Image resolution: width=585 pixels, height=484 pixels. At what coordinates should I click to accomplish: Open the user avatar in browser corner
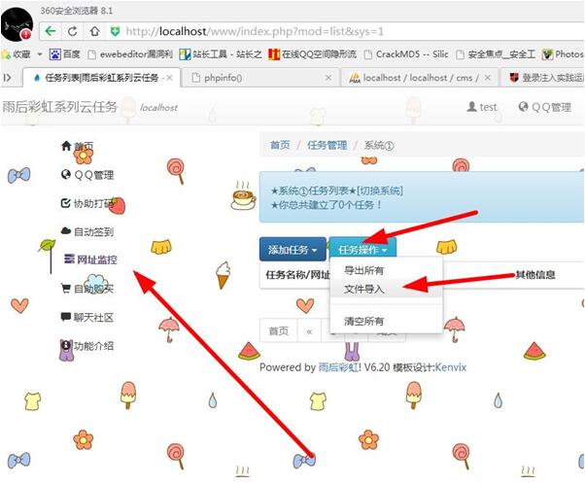tap(17, 24)
